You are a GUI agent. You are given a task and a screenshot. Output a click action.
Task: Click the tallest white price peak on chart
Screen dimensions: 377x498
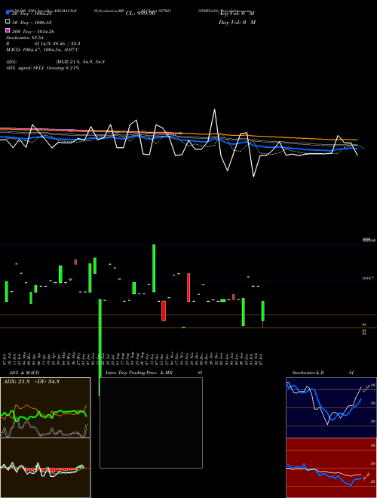(x=215, y=110)
